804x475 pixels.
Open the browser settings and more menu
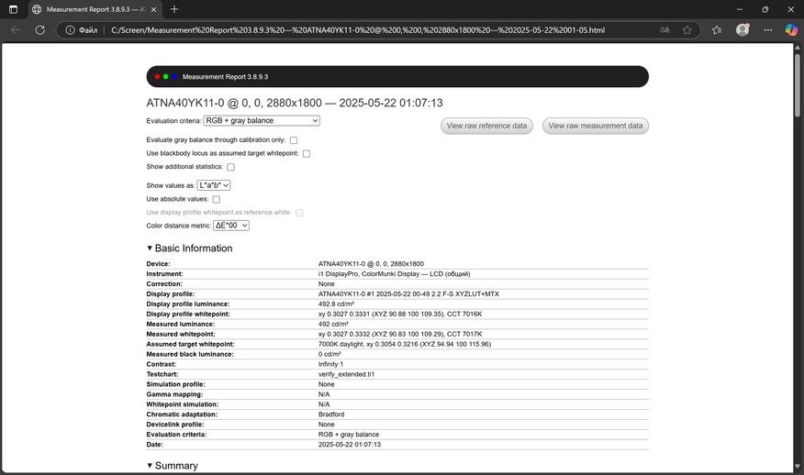coord(767,30)
